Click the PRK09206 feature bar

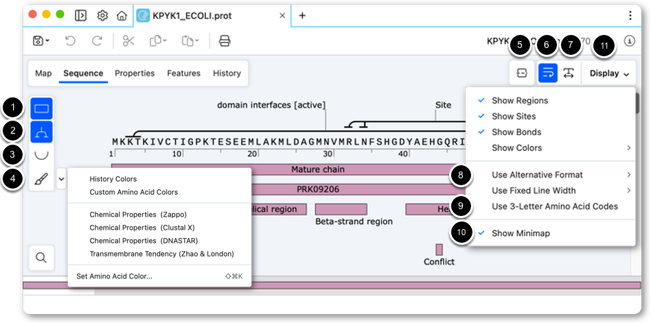click(x=318, y=189)
